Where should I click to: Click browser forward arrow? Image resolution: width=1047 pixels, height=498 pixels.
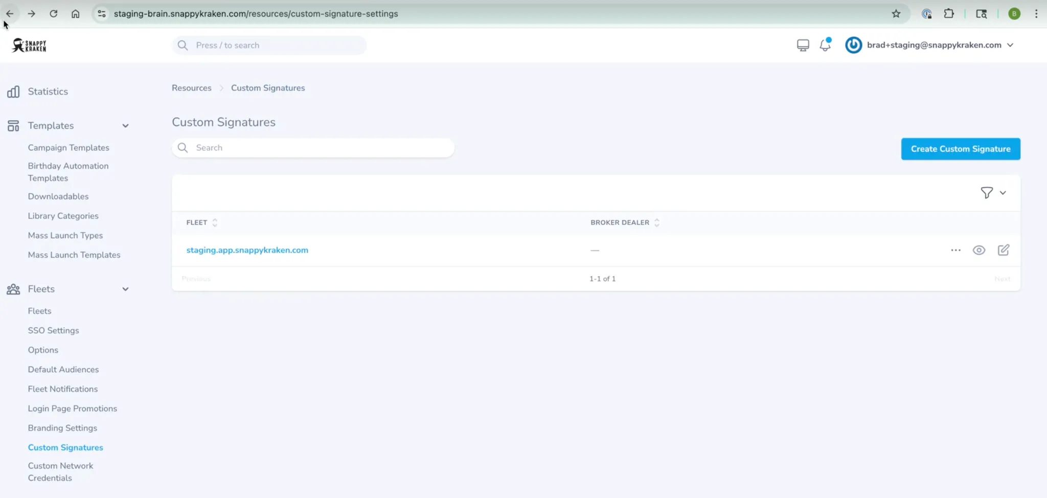click(32, 14)
